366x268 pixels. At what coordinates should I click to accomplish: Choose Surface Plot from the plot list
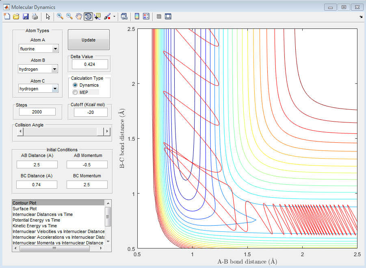pyautogui.click(x=25, y=209)
